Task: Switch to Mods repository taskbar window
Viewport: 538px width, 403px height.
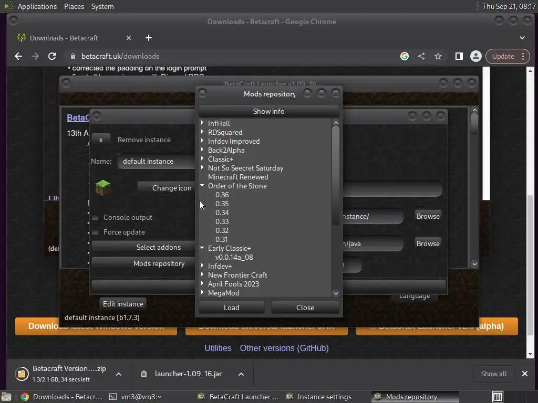Action: click(x=415, y=397)
